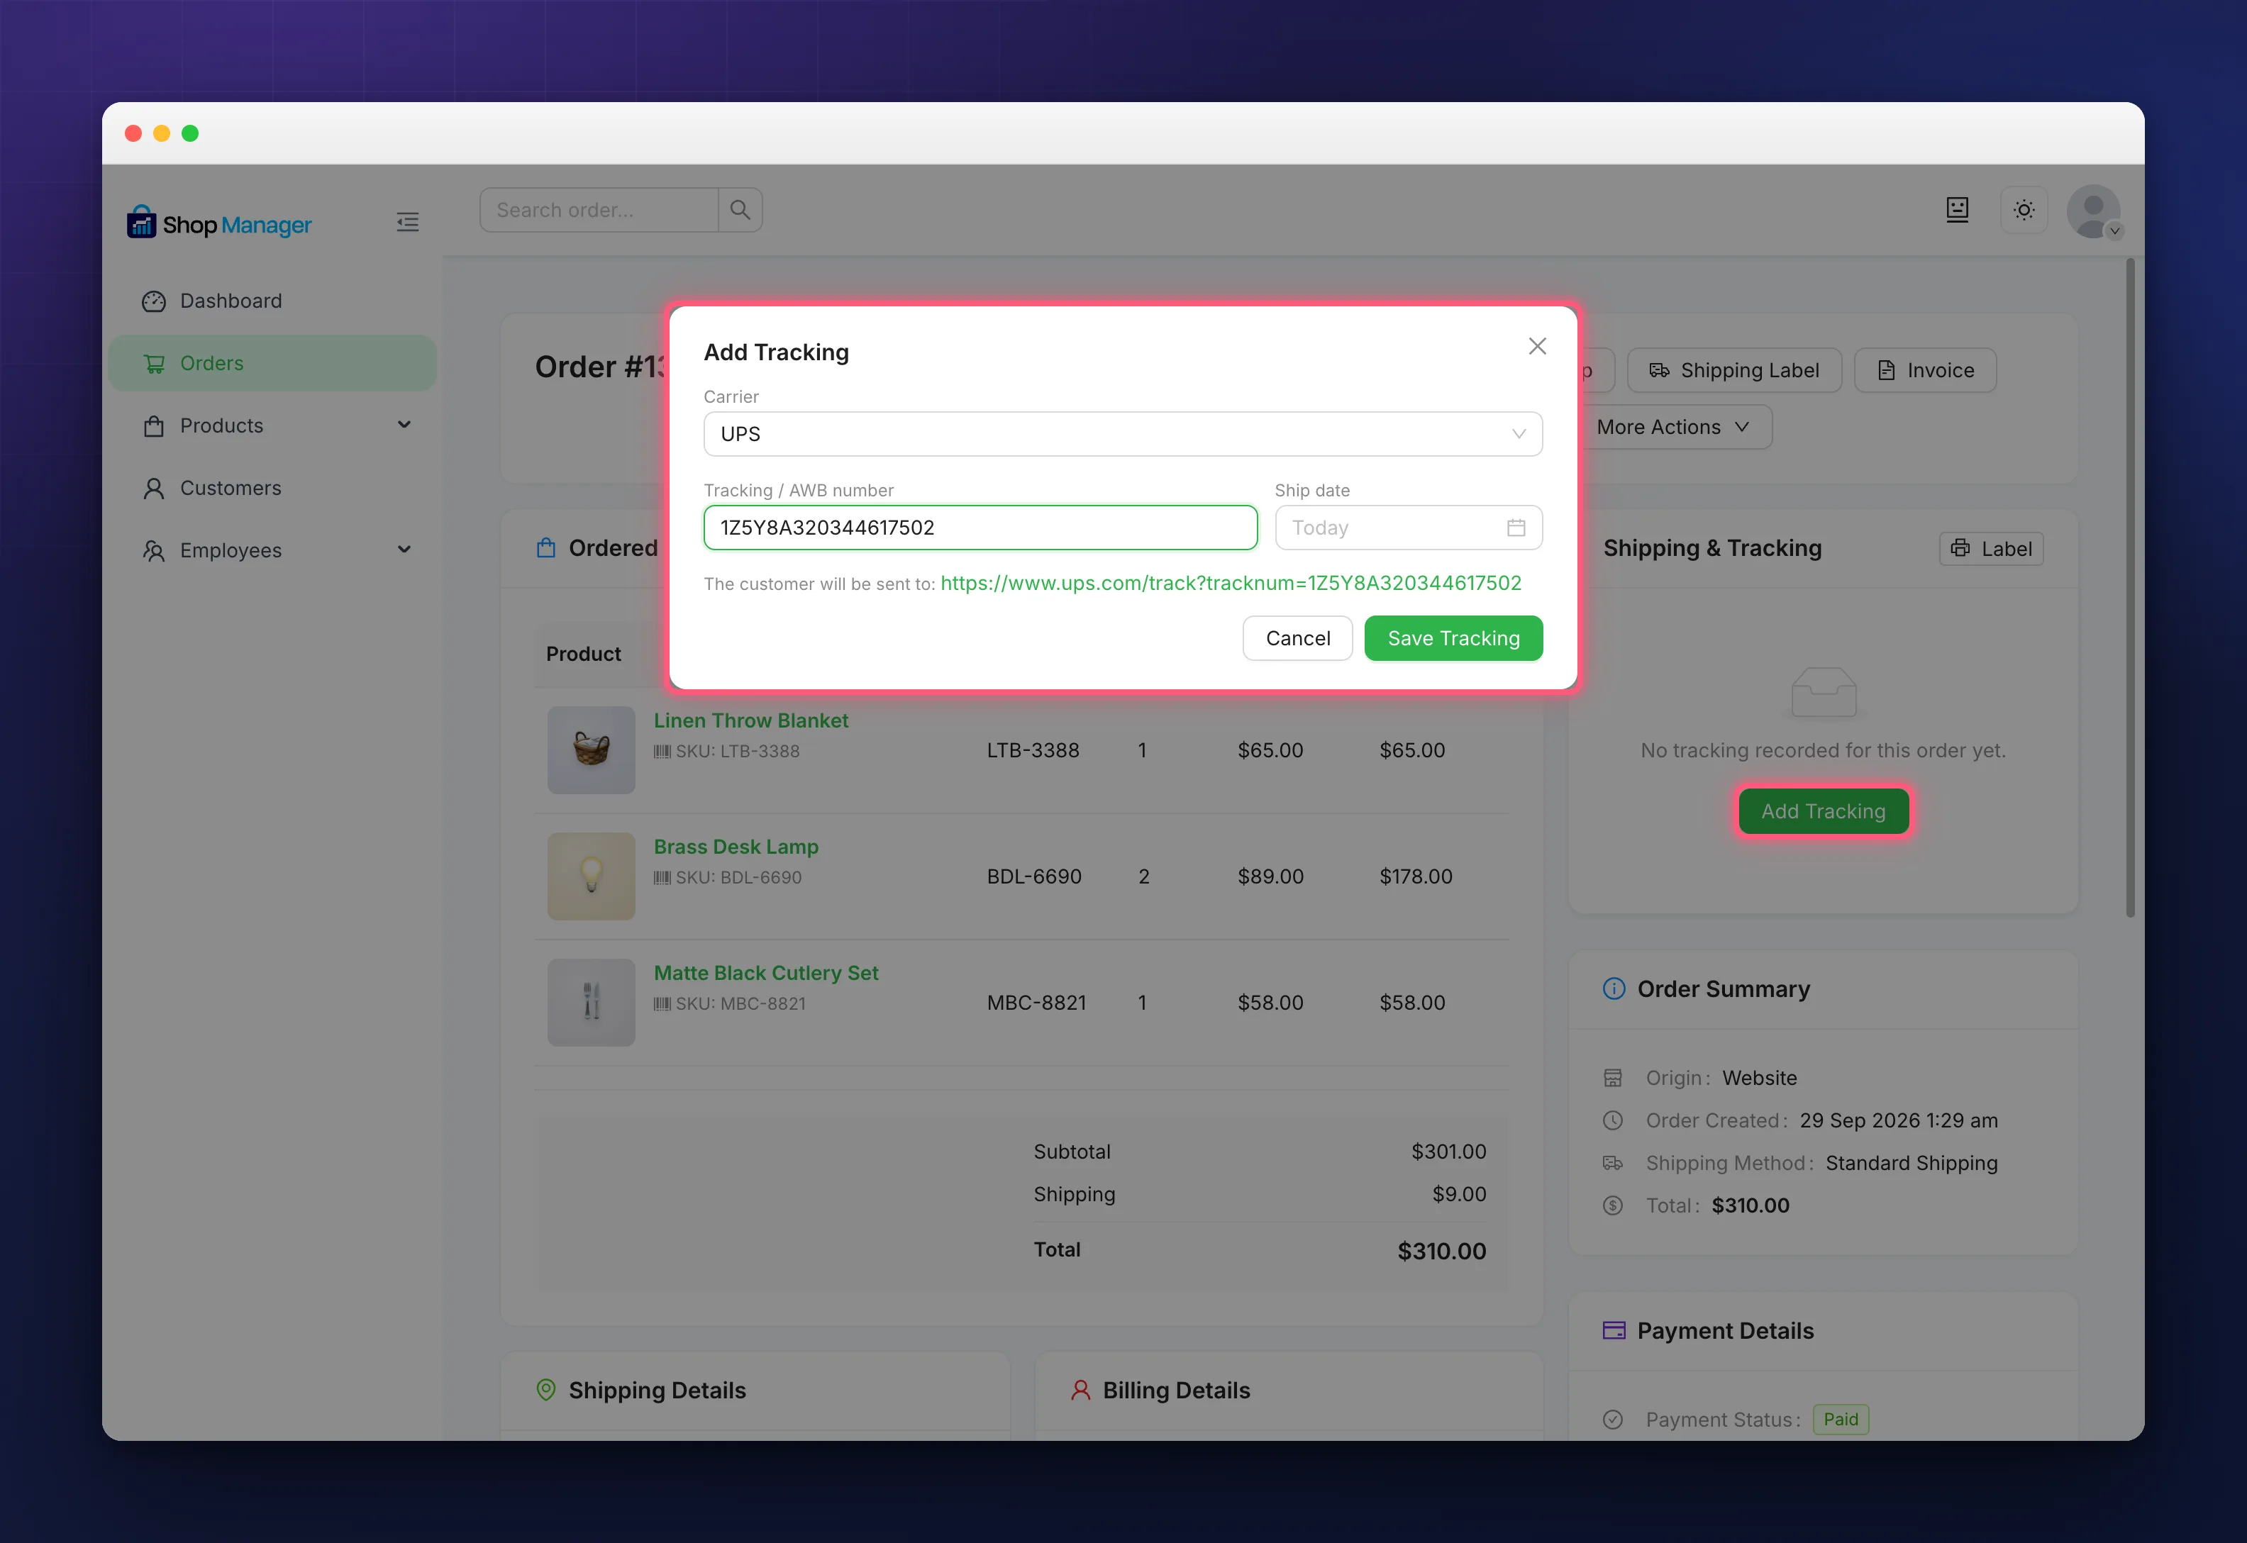Open the user avatar menu
Viewport: 2247px width, 1543px height.
pyautogui.click(x=2095, y=212)
